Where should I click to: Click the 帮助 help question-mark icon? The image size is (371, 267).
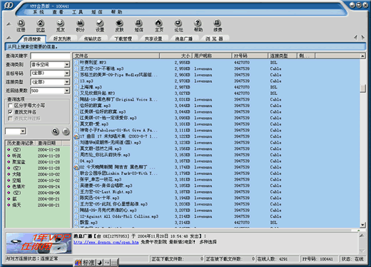[198, 26]
